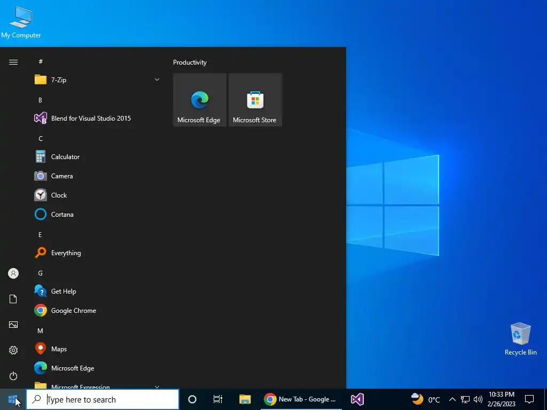
Task: Click the taskbar search box
Action: (x=103, y=399)
